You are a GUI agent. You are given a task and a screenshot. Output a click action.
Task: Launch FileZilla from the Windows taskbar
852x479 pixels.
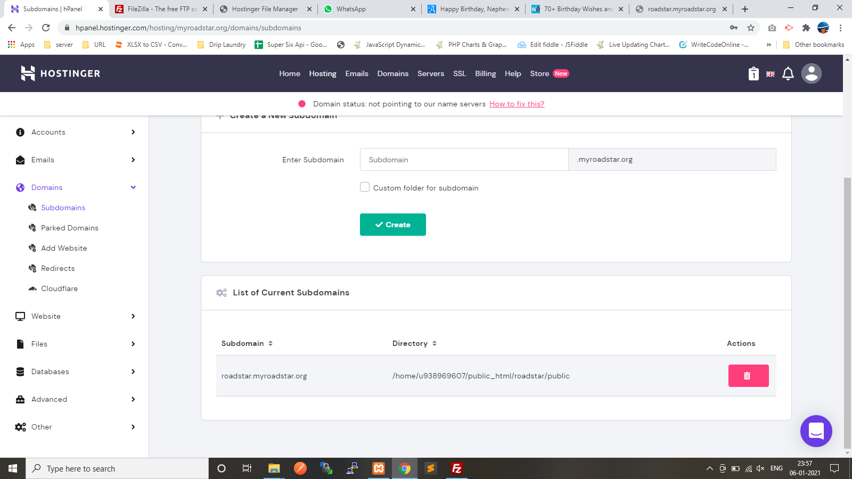(456, 468)
